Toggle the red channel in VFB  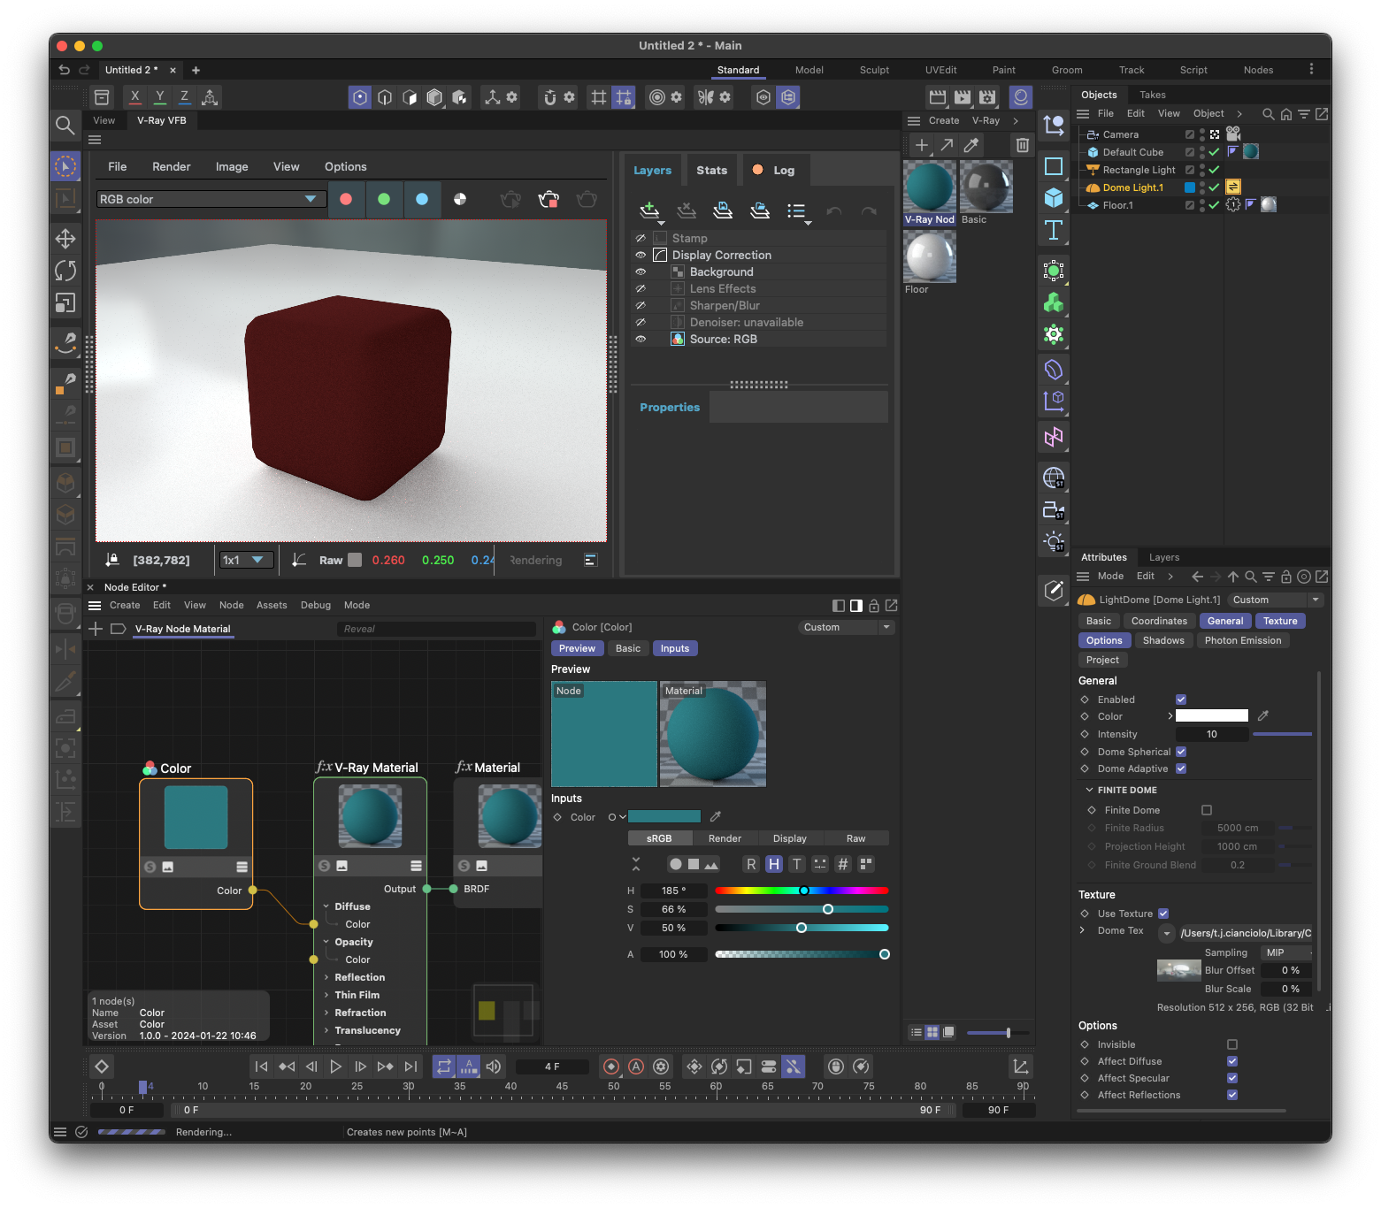(346, 199)
